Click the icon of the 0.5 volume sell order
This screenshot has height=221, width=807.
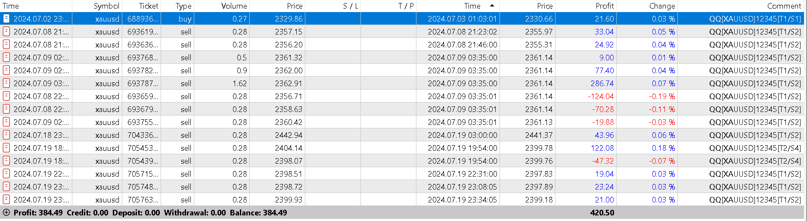6,57
